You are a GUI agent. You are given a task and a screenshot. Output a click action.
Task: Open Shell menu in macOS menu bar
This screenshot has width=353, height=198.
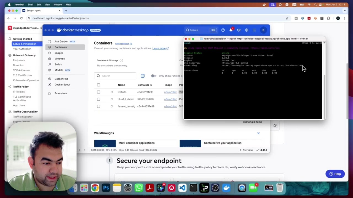(x=30, y=5)
